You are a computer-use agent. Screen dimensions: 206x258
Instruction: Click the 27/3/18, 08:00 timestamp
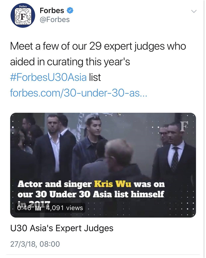click(x=35, y=244)
